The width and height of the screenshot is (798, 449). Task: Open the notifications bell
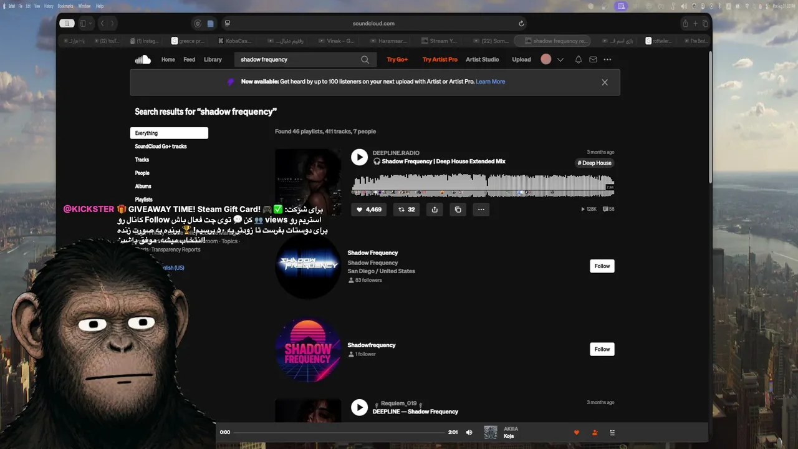[x=579, y=60]
